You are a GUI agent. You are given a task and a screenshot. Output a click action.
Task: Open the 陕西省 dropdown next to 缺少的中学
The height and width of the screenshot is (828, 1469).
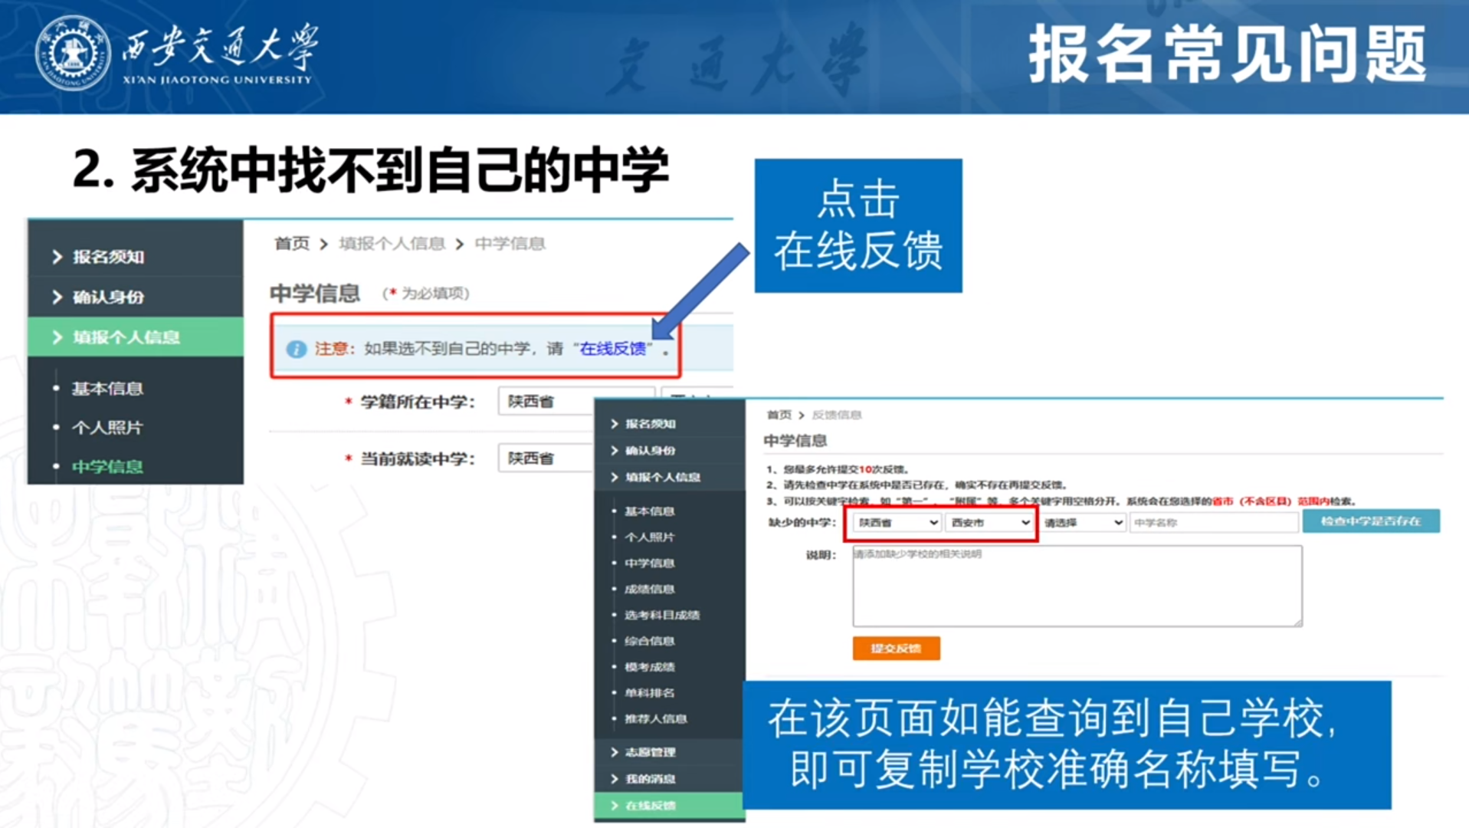[x=896, y=523]
